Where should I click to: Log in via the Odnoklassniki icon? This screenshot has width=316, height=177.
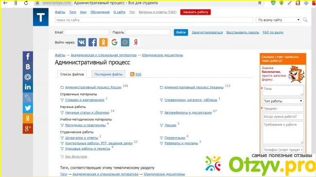coord(104,42)
